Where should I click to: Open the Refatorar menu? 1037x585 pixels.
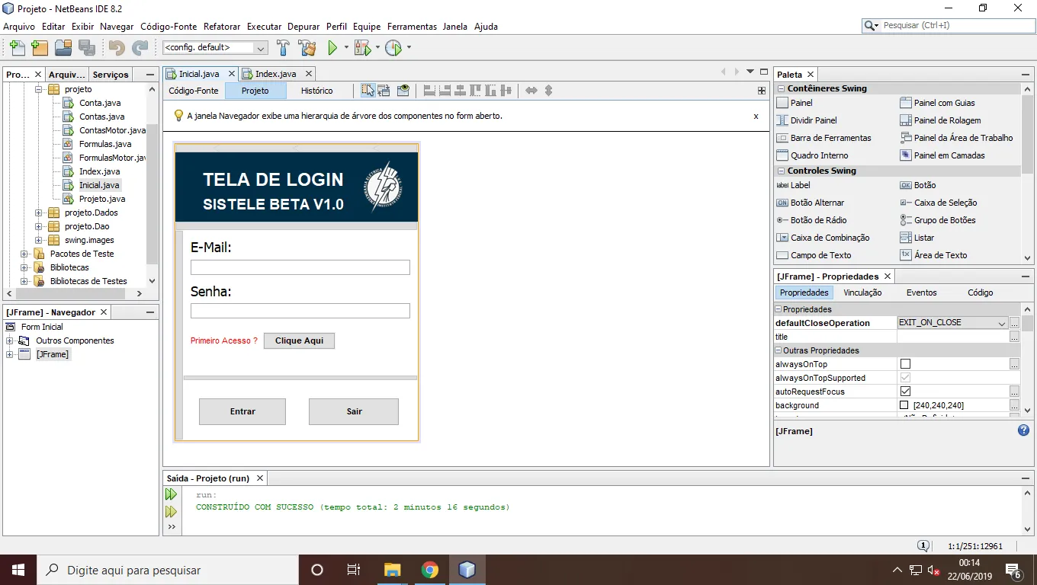(x=222, y=26)
